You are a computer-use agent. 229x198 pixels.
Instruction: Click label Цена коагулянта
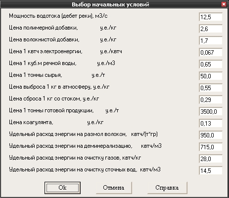pos(31,123)
